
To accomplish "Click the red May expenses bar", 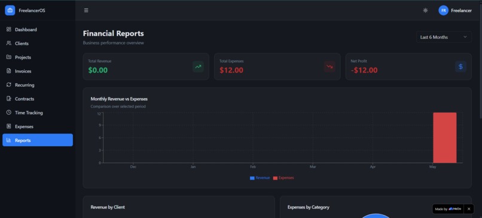I will (x=445, y=138).
